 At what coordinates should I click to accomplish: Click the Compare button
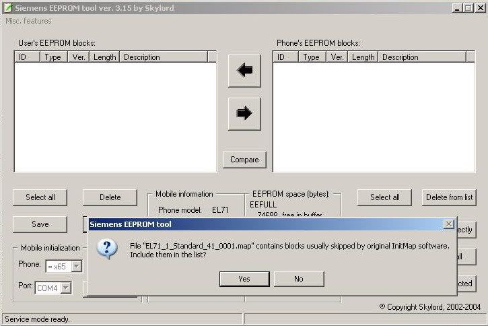tap(244, 160)
